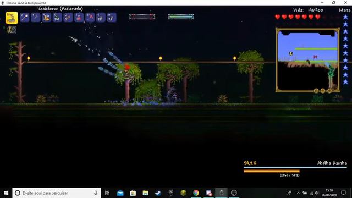This screenshot has height=198, width=352.
Task: Click the Abelha Rainha boss name
Action: (332, 163)
